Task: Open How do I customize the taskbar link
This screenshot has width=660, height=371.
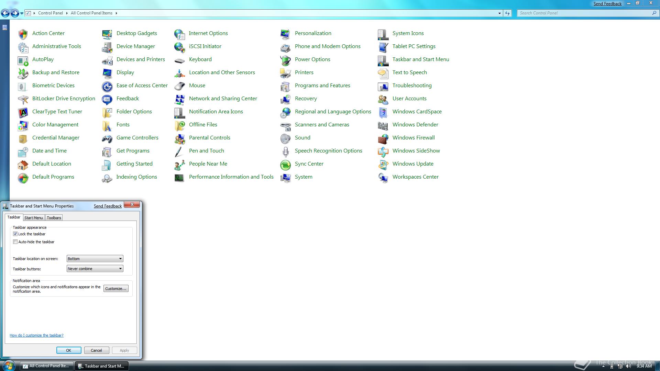Action: click(36, 335)
